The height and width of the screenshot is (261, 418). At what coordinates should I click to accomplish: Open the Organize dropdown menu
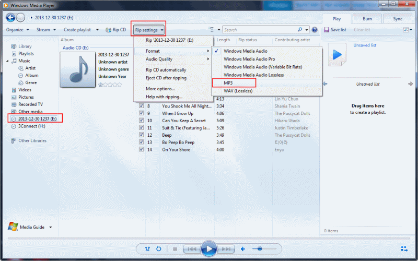(18, 30)
